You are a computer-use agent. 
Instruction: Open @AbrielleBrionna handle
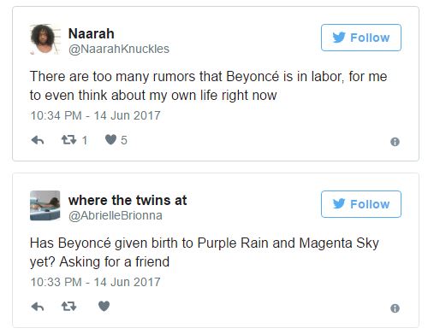tap(116, 215)
